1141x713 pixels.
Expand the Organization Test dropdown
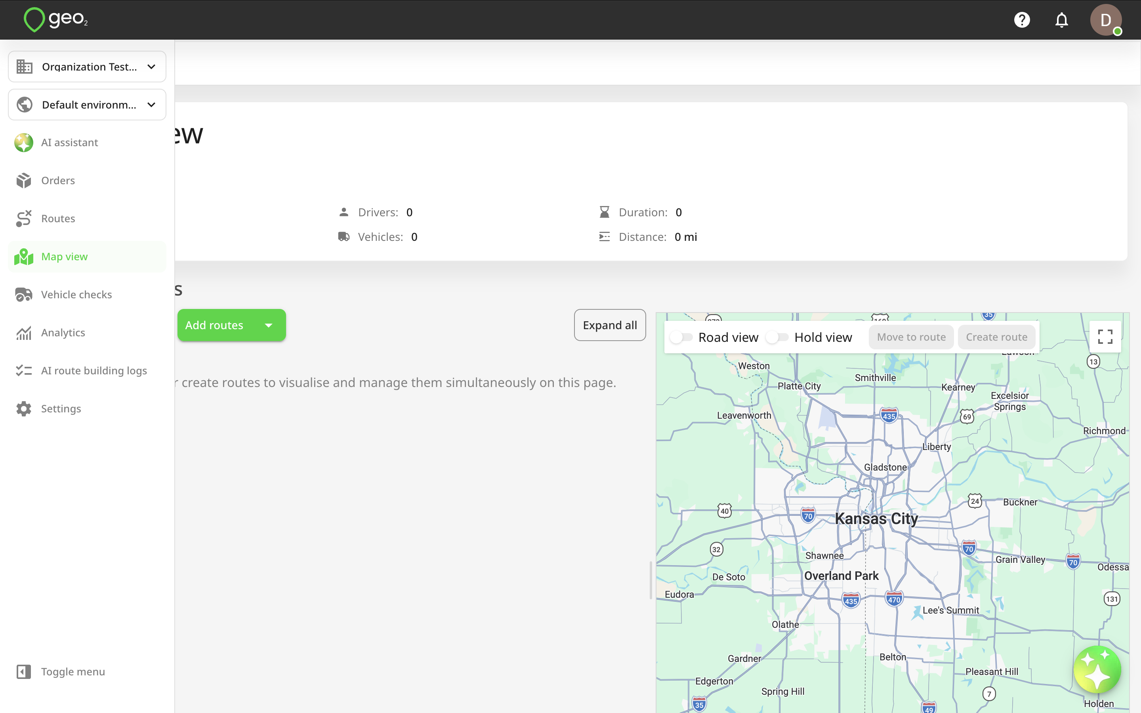tap(87, 67)
